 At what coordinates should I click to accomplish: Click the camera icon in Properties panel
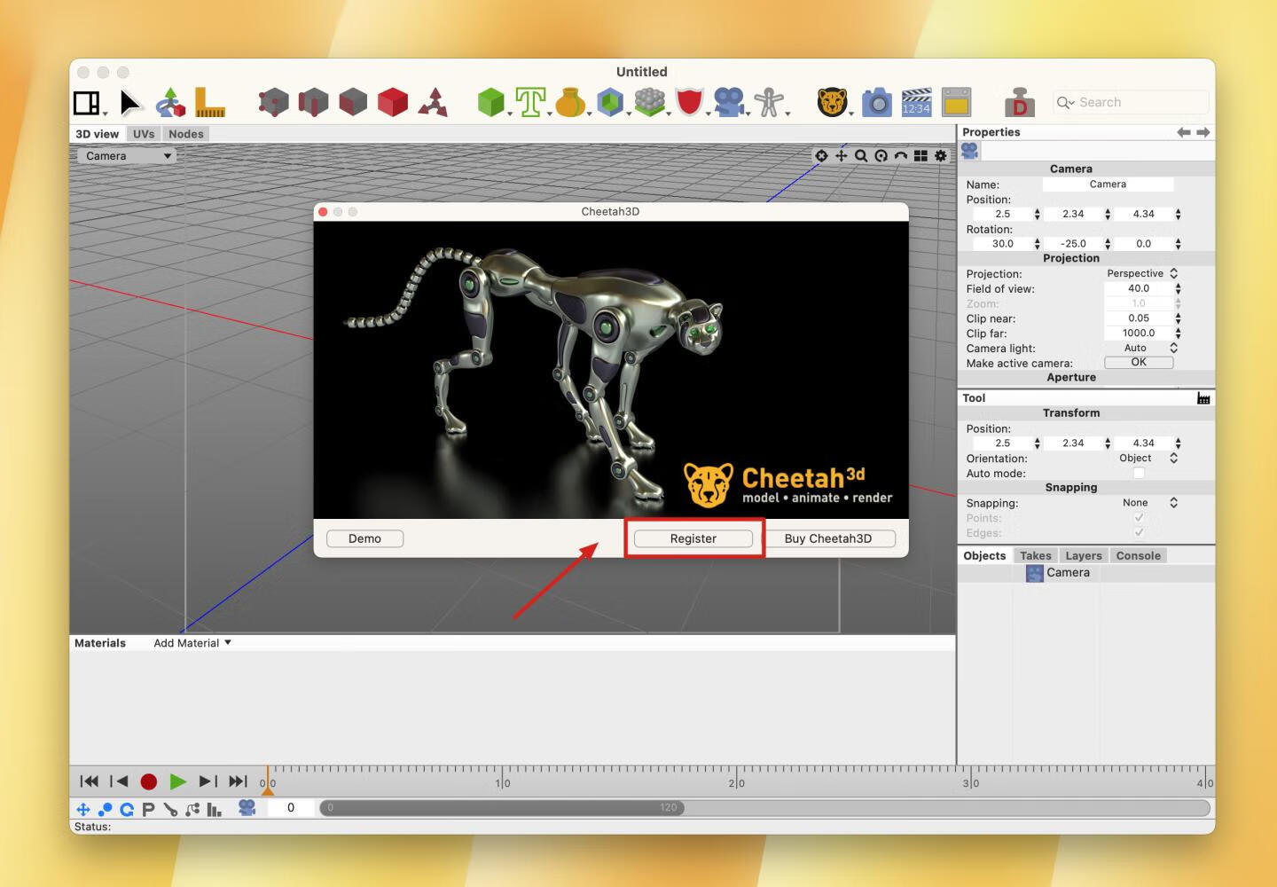click(970, 151)
